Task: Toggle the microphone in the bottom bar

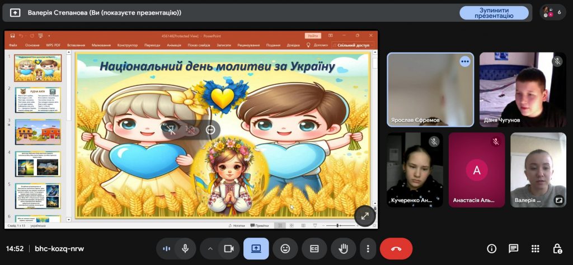Action: coord(185,249)
